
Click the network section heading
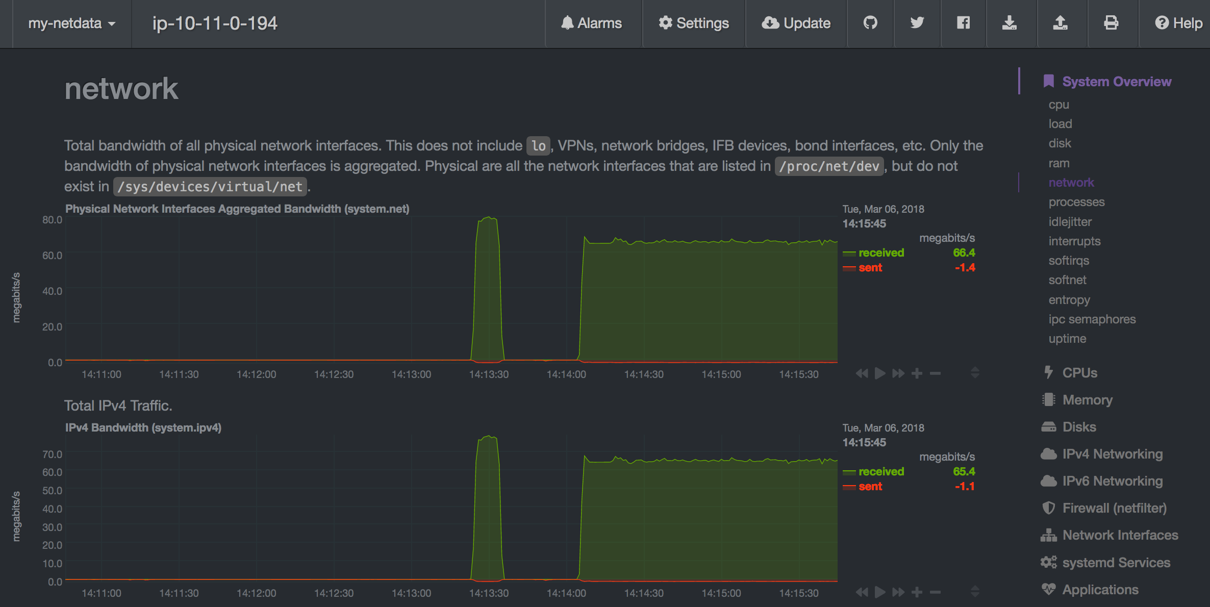coord(121,89)
